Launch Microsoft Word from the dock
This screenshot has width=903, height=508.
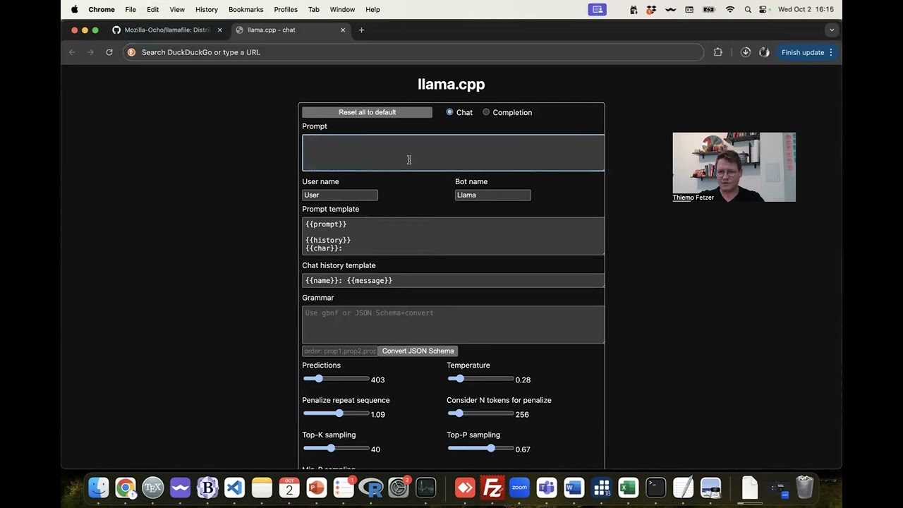(574, 488)
